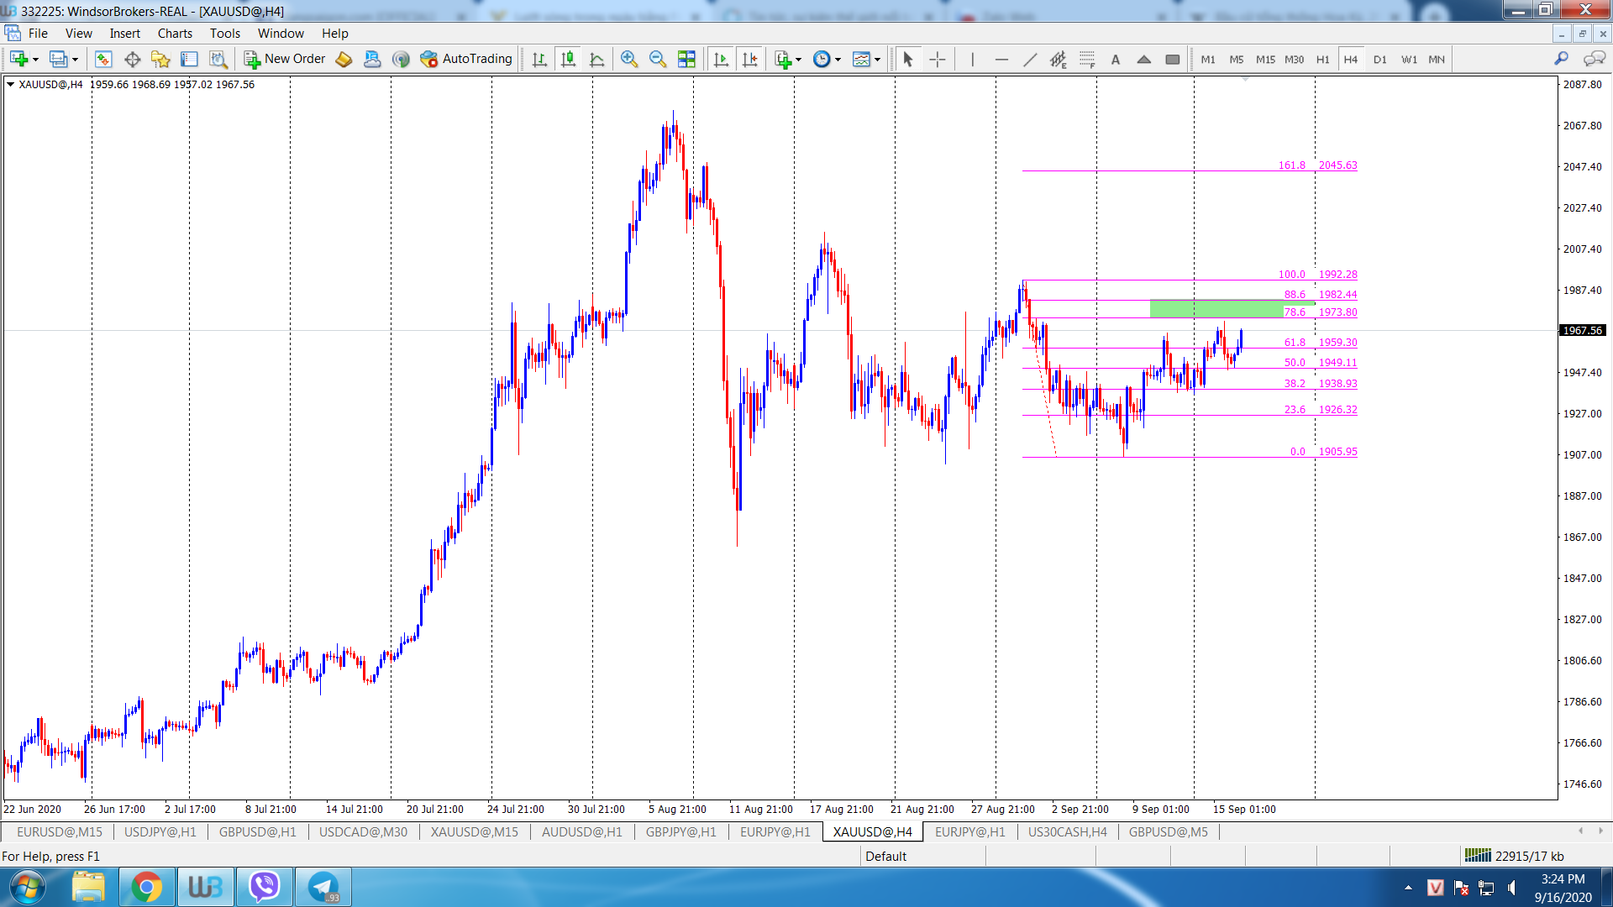The width and height of the screenshot is (1613, 907).
Task: Switch chart to line chart
Action: (596, 59)
